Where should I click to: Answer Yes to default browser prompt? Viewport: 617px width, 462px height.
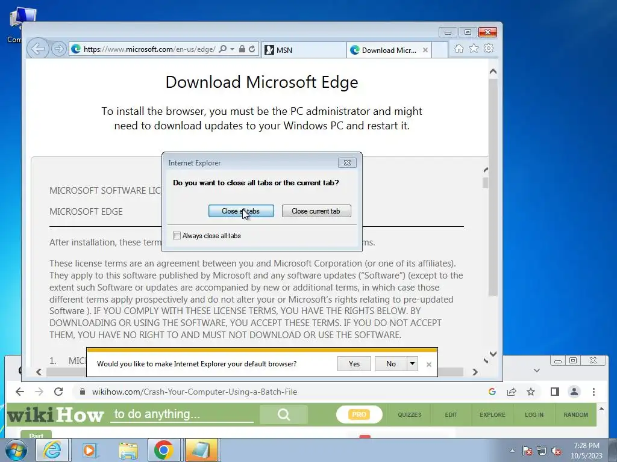354,364
